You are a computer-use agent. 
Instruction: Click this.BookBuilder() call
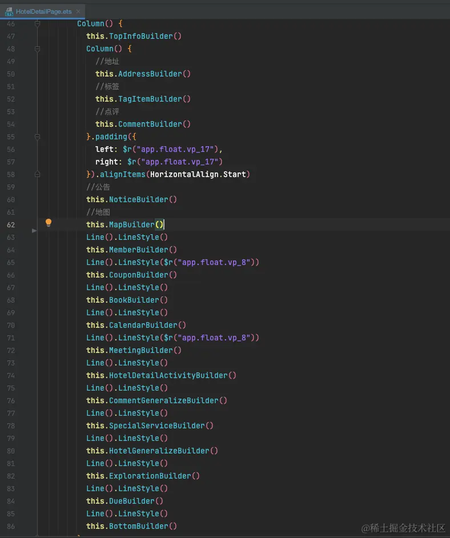pyautogui.click(x=127, y=300)
